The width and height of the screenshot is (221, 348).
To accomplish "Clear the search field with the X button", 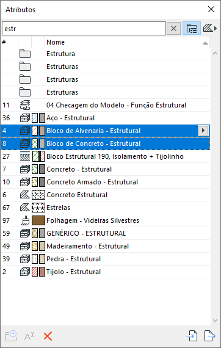I will tap(173, 28).
